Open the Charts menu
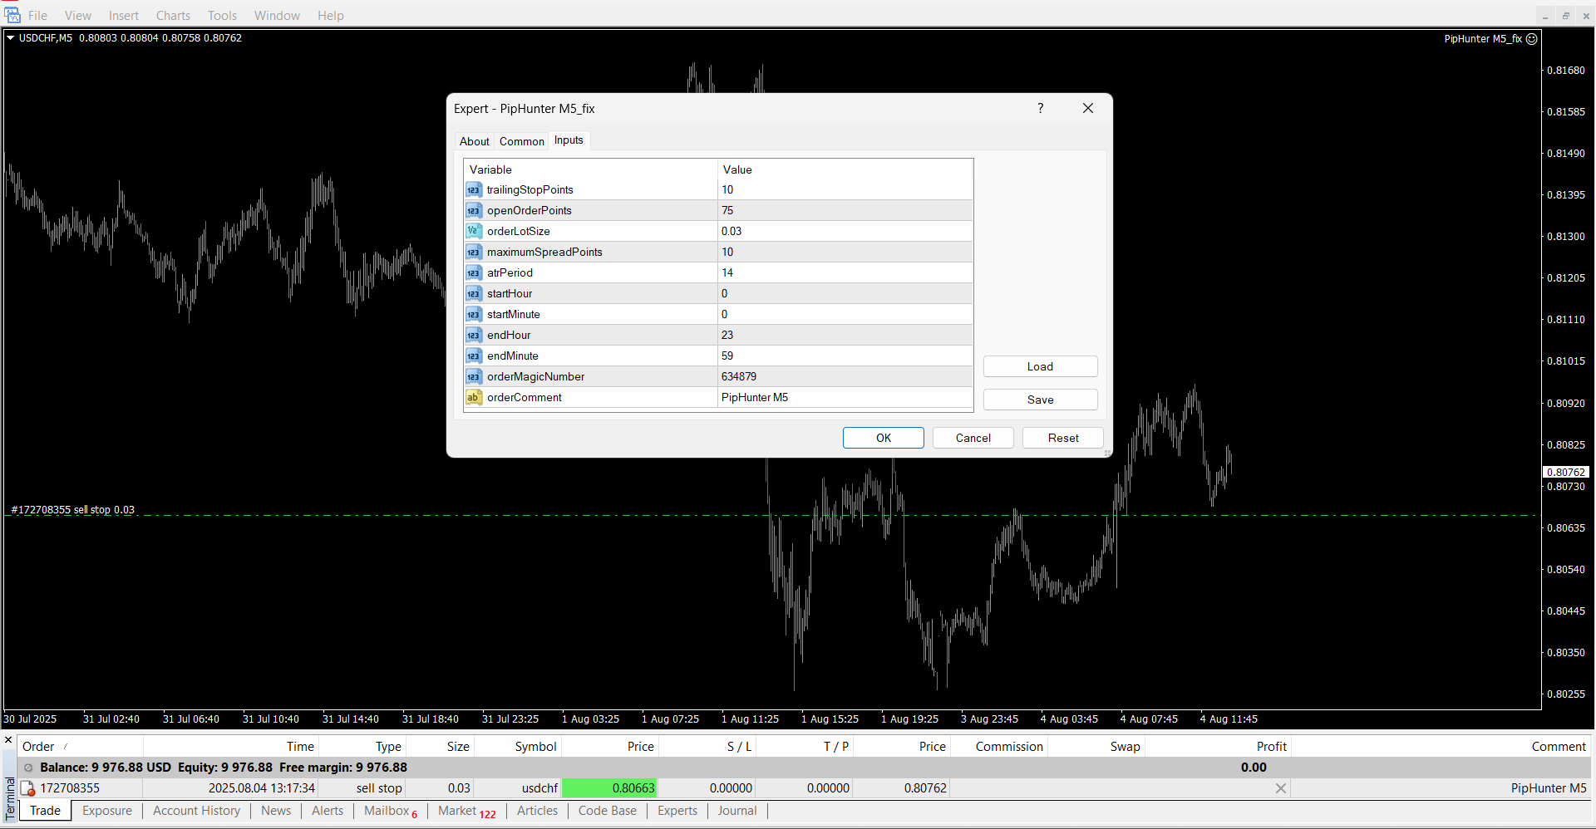This screenshot has width=1596, height=829. tap(173, 16)
